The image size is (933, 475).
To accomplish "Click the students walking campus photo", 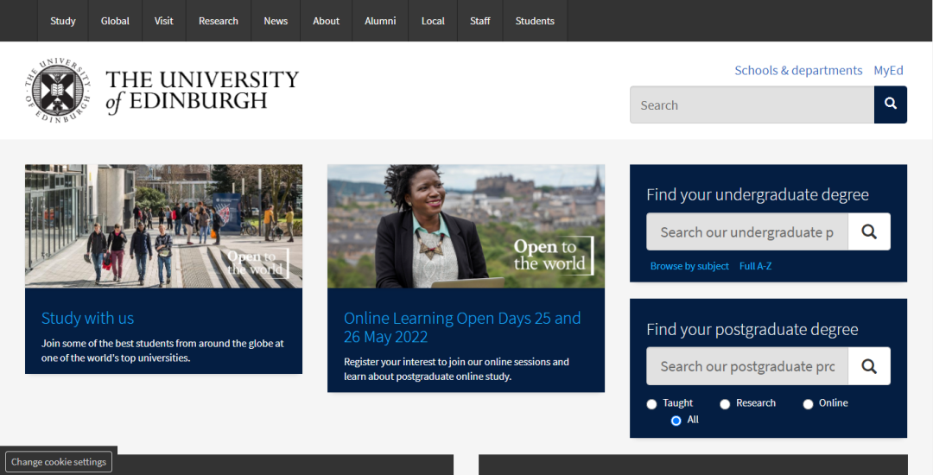I will (163, 226).
